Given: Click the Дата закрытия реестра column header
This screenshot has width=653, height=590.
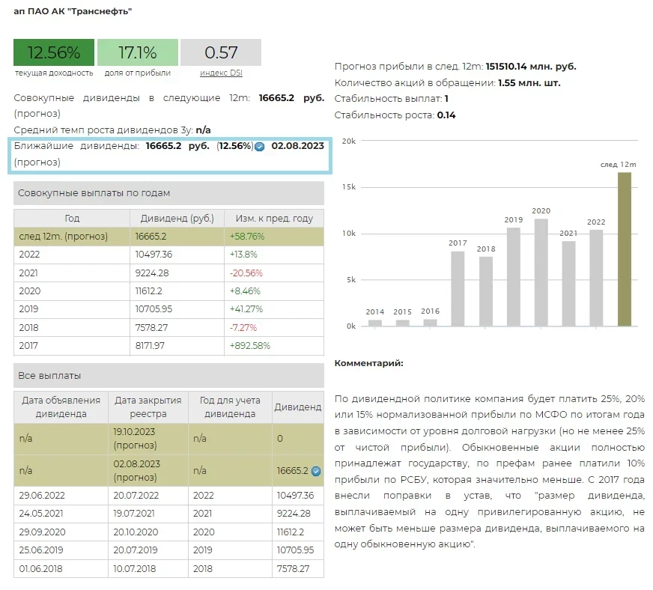Looking at the screenshot, I should (148, 407).
